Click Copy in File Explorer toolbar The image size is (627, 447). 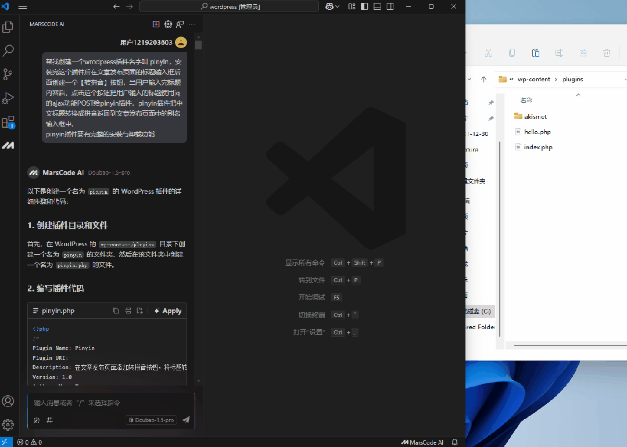tap(512, 53)
